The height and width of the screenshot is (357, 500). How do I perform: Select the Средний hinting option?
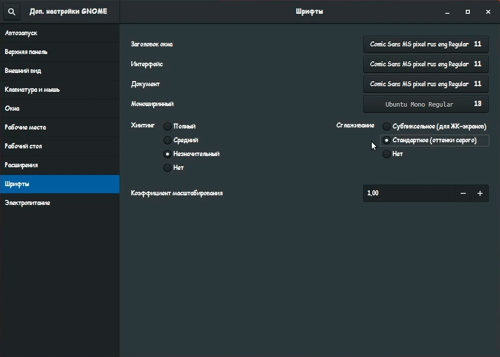(x=168, y=140)
